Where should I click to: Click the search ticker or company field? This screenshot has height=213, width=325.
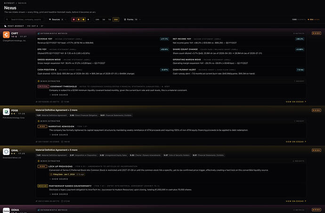pyautogui.click(x=24, y=19)
